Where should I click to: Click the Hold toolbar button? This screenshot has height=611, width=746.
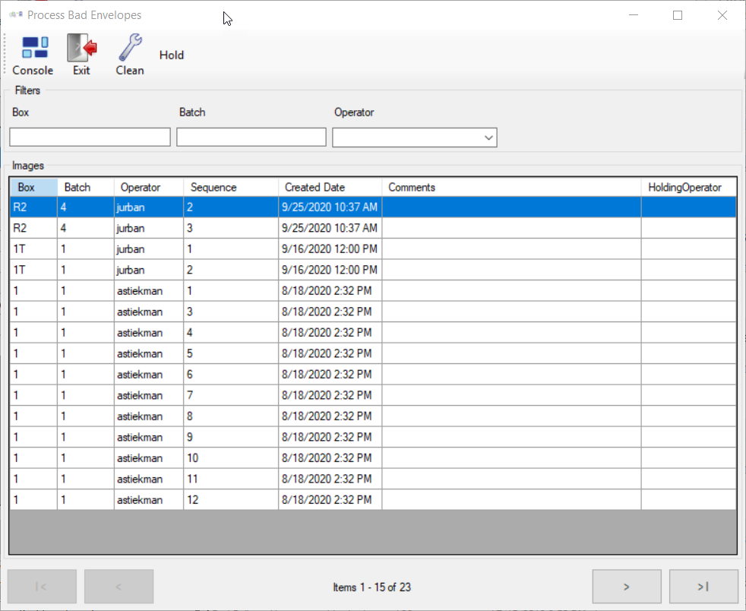pyautogui.click(x=171, y=55)
